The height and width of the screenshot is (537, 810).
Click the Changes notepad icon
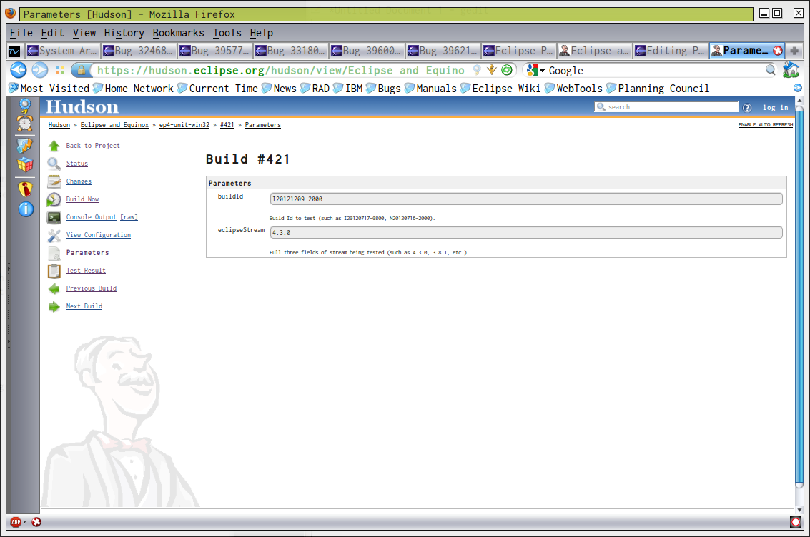point(54,181)
